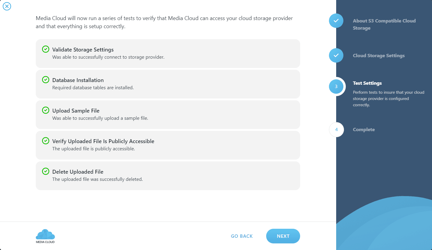This screenshot has width=432, height=250.
Task: Click the NEXT button
Action: [283, 236]
